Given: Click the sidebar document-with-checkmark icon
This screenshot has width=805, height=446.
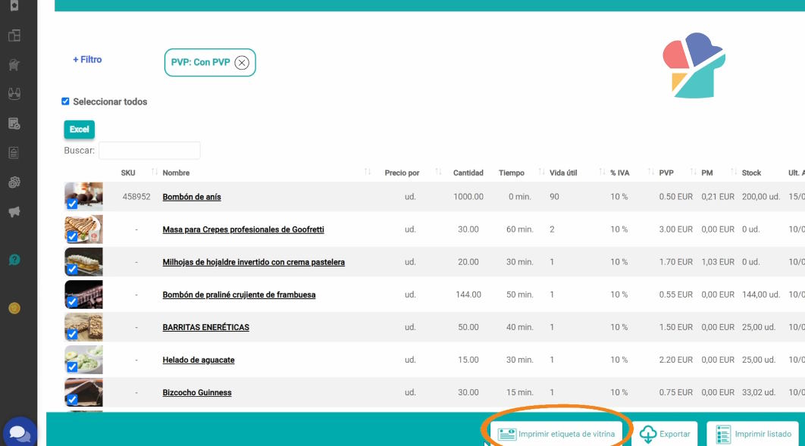Looking at the screenshot, I should [x=14, y=123].
